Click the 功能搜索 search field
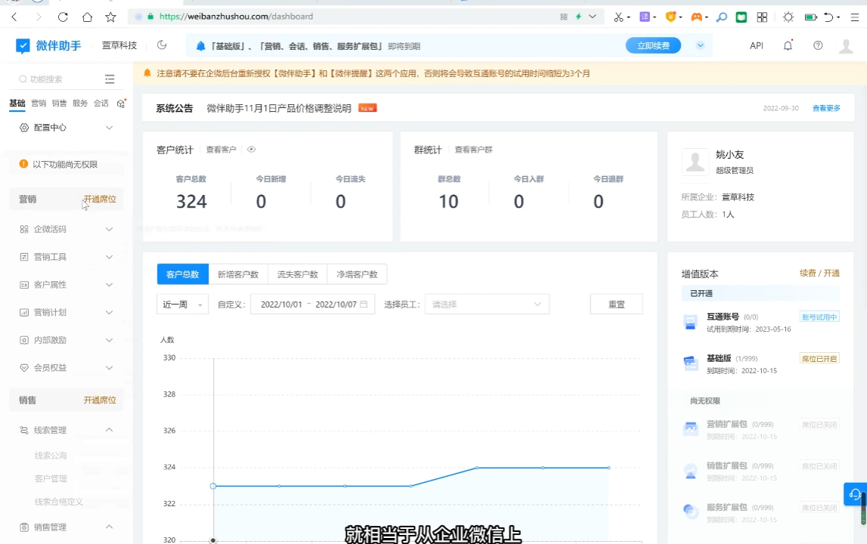This screenshot has height=544, width=867. click(x=57, y=79)
